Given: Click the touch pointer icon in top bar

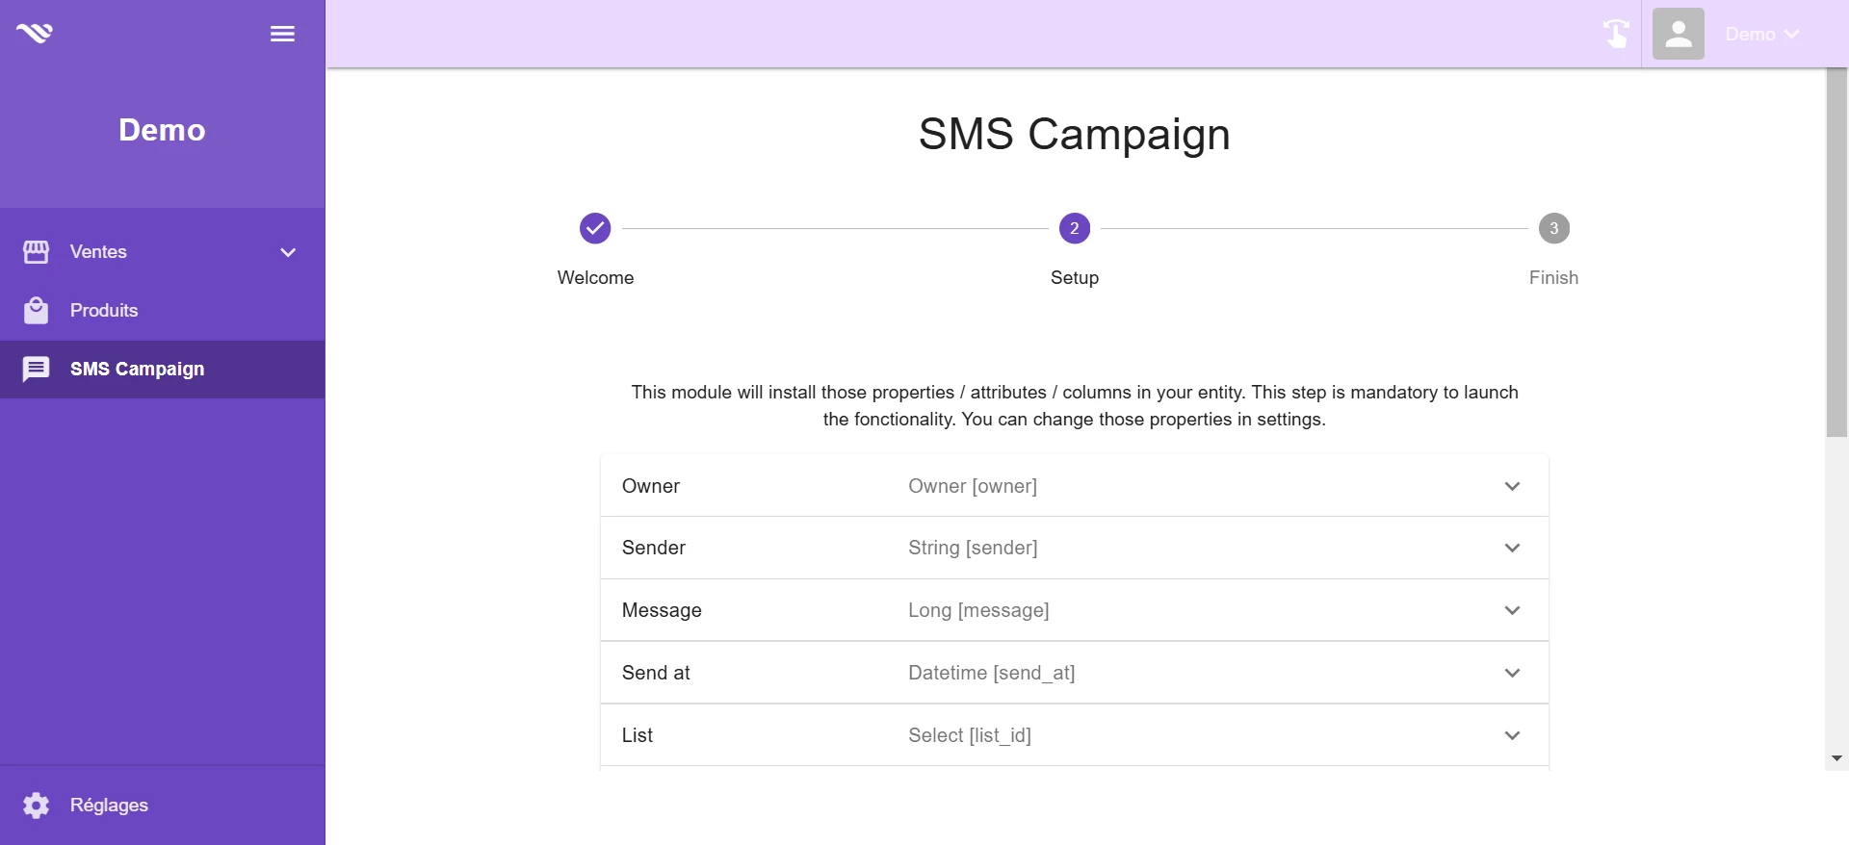Looking at the screenshot, I should point(1616,34).
